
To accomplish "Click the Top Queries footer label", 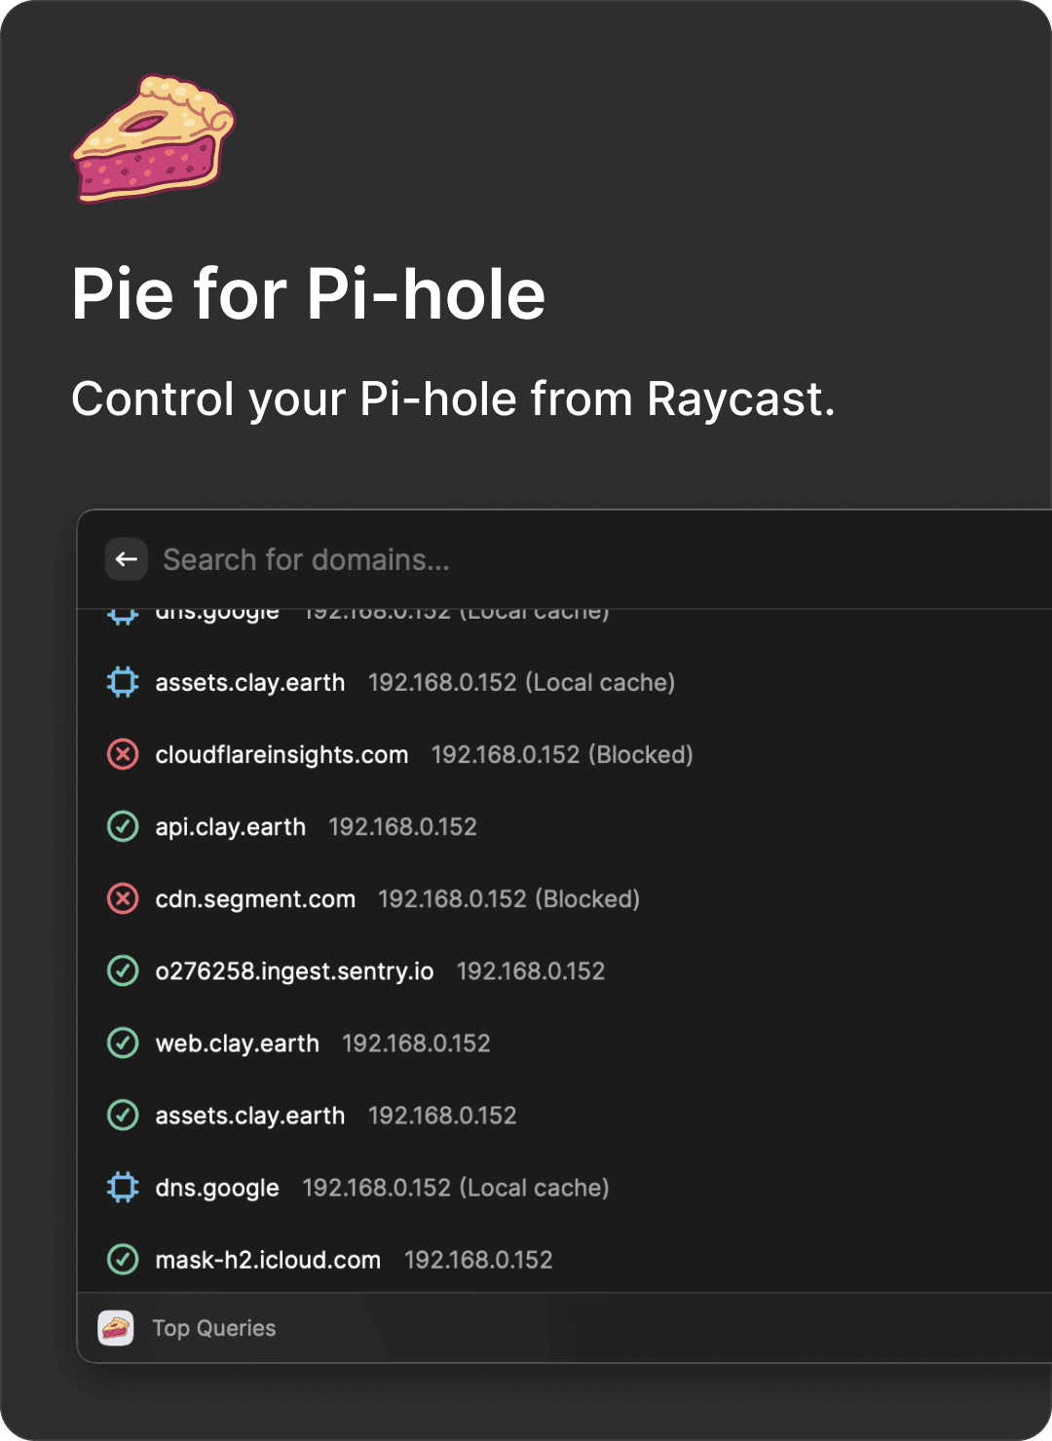I will (x=214, y=1328).
